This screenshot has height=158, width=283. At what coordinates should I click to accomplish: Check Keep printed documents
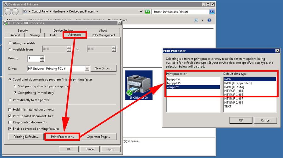10,122
